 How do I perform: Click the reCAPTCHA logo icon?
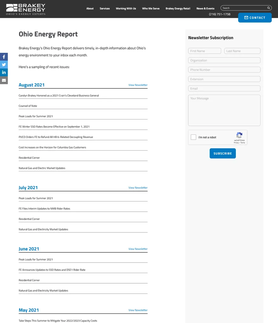click(239, 135)
